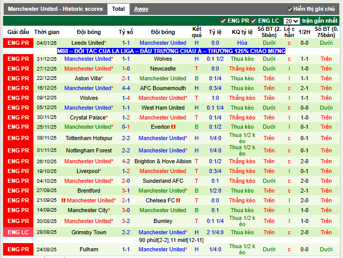Select Nottingham Forest team name
The width and height of the screenshot is (343, 258).
point(89,150)
